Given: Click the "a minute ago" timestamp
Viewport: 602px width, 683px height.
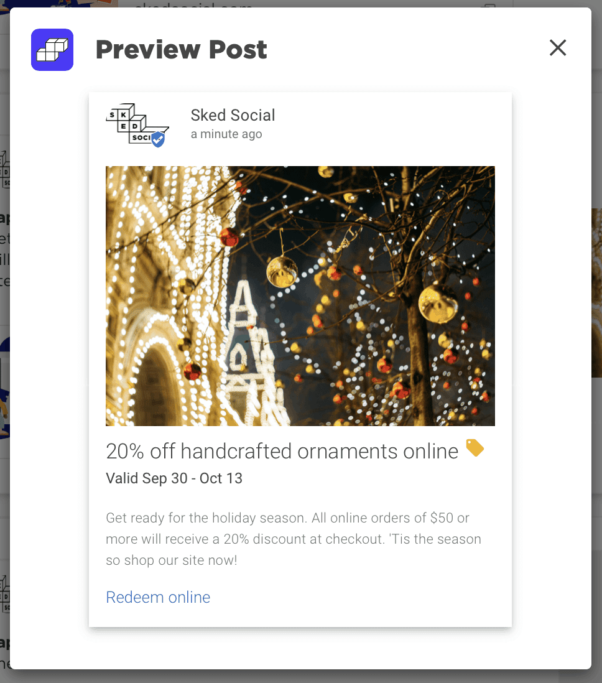Looking at the screenshot, I should (226, 134).
